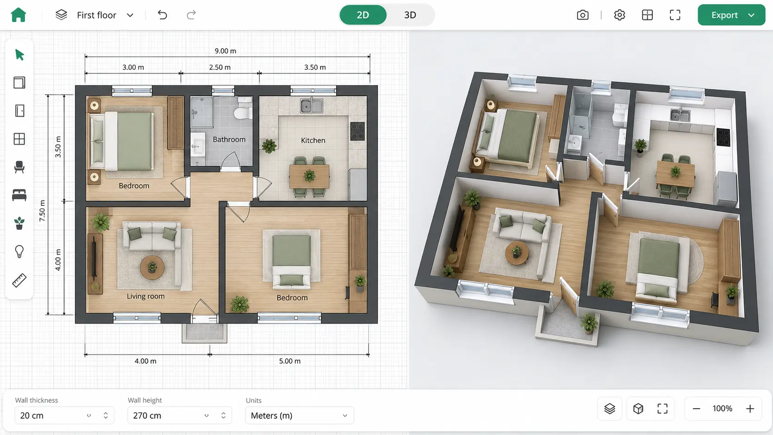Expand the Export options arrow
This screenshot has width=773, height=435.
pos(751,15)
